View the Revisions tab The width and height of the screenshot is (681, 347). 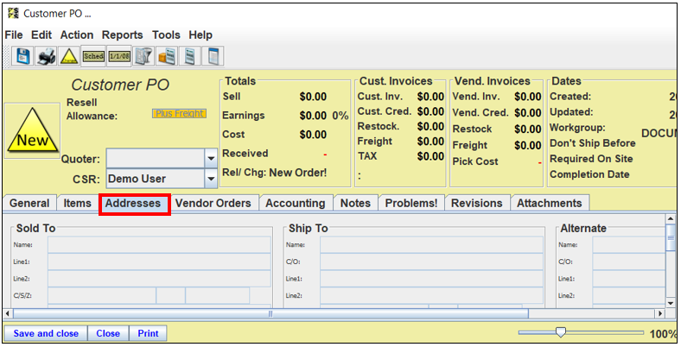click(477, 203)
